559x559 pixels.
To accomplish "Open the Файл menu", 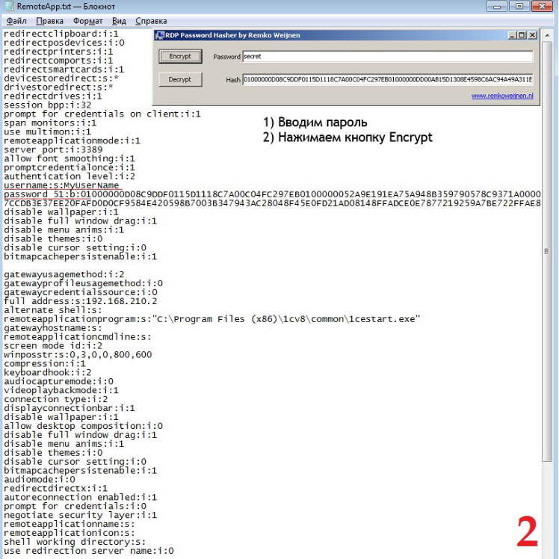I will 16,22.
